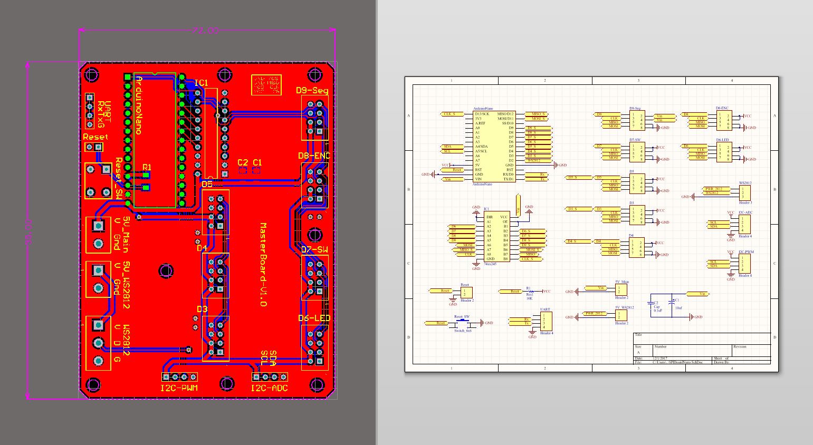
Task: Click the schematic title block Title field
Action: click(702, 338)
